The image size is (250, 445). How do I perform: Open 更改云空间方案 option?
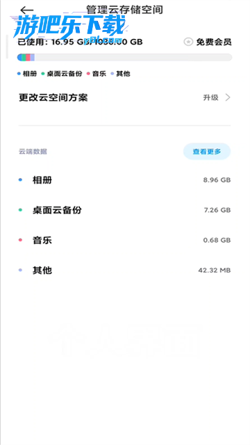coord(125,97)
